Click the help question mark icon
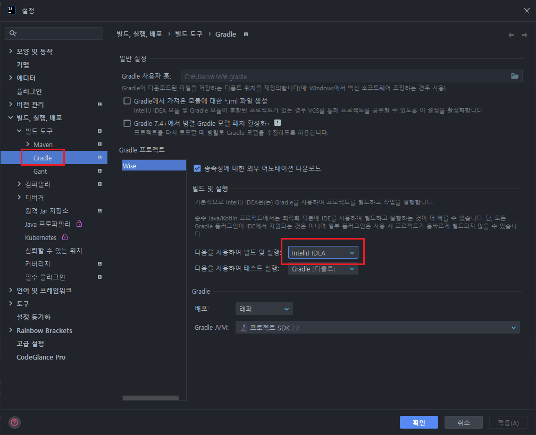The width and height of the screenshot is (536, 435). 14,422
